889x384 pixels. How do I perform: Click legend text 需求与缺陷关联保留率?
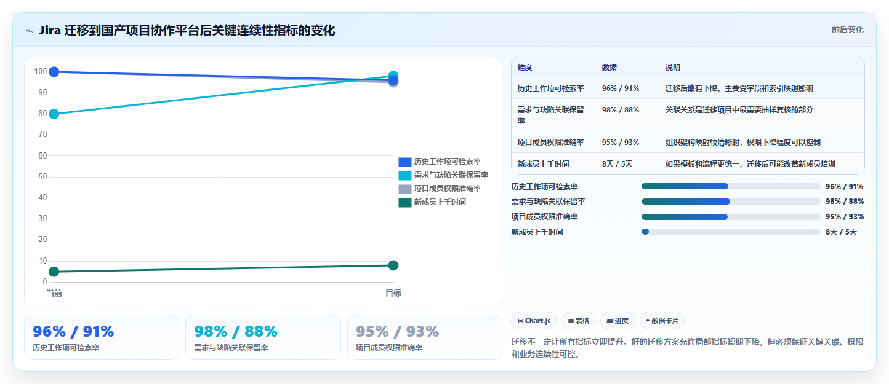451,176
